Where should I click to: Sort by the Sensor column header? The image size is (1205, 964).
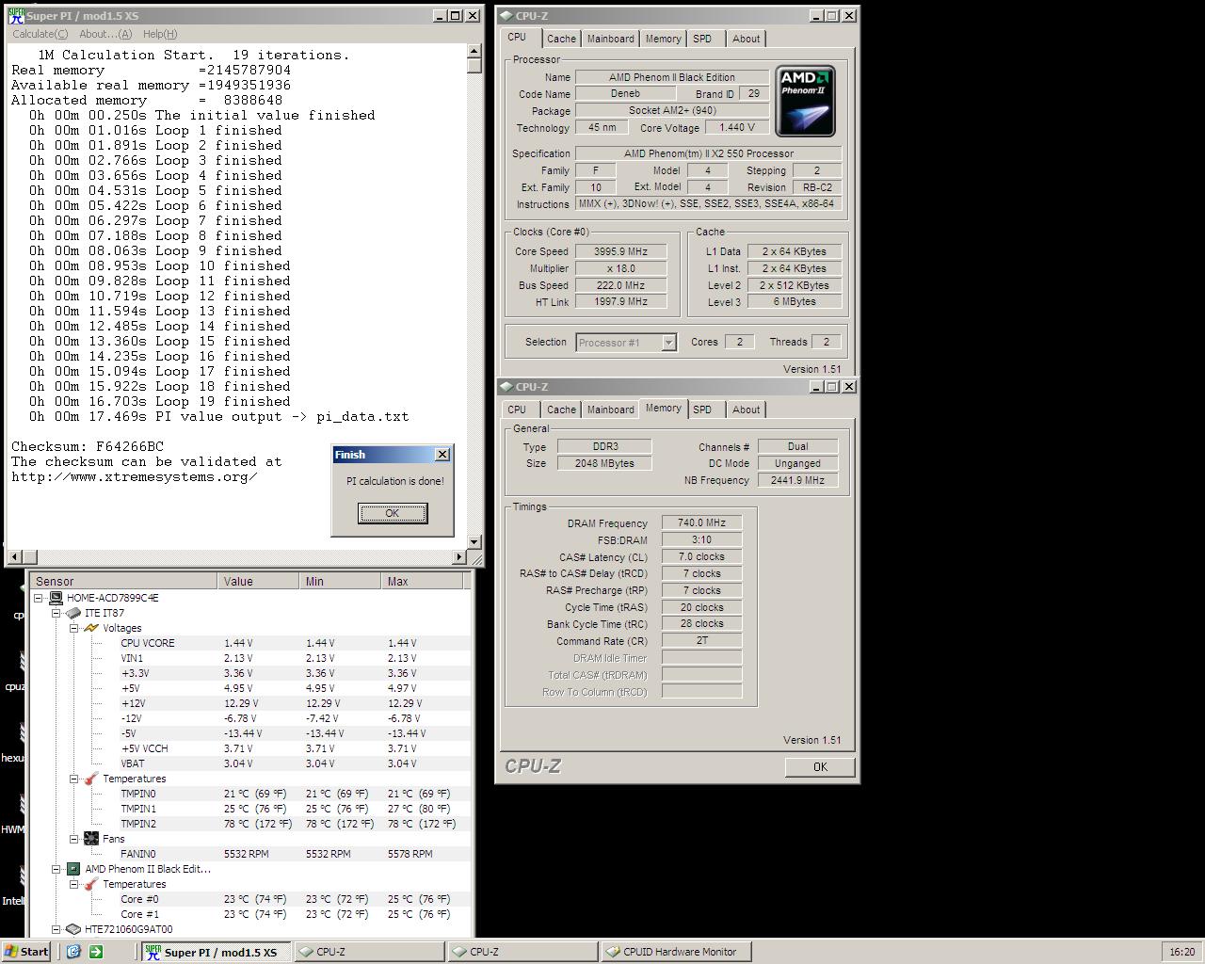pyautogui.click(x=124, y=581)
